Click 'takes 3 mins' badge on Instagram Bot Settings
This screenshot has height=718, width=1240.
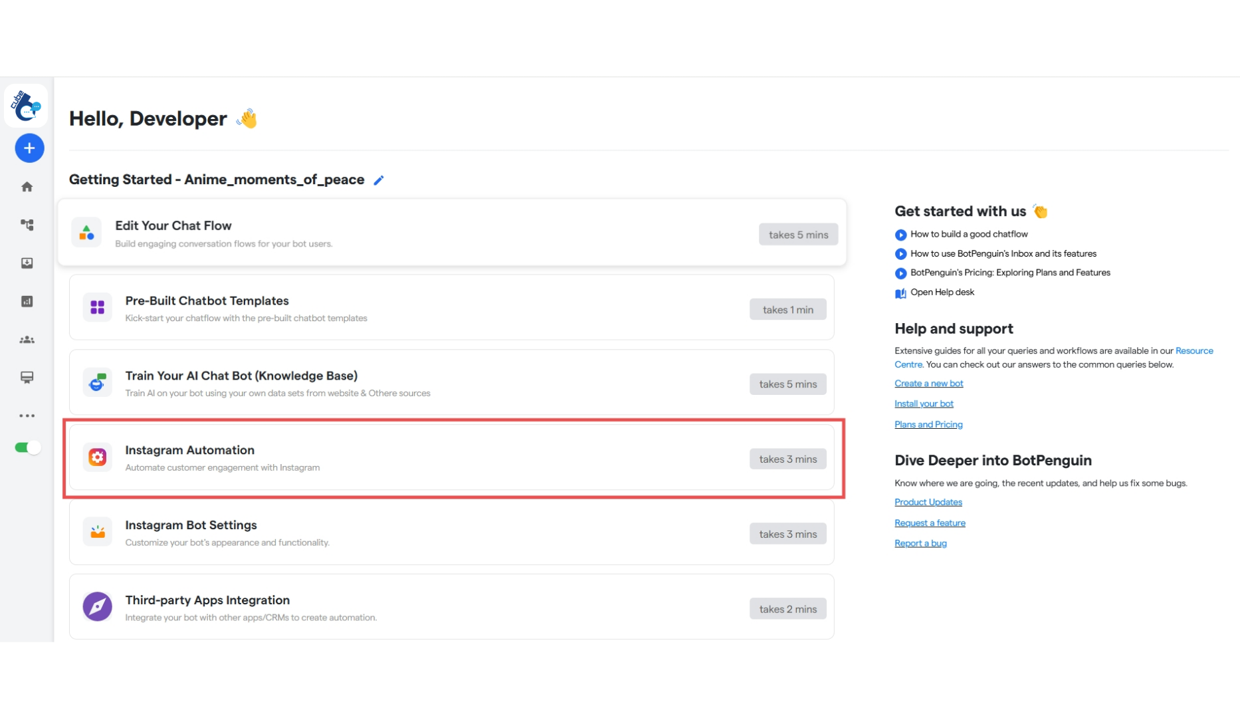[x=788, y=534]
